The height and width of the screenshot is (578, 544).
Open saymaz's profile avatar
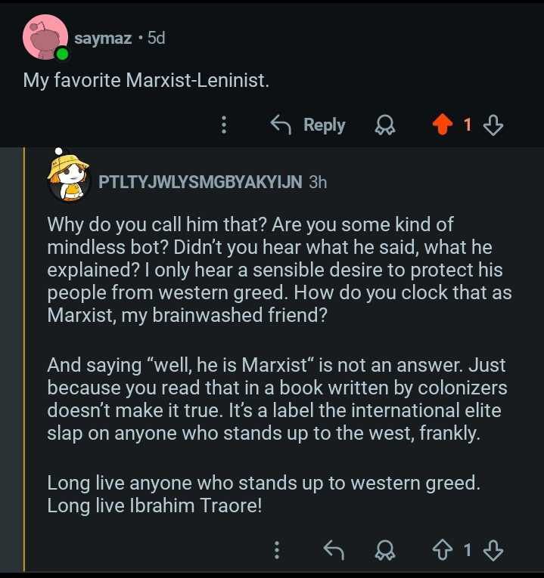tap(45, 37)
